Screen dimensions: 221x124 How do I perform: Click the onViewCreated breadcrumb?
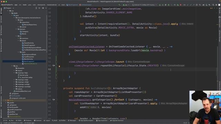[85, 5]
